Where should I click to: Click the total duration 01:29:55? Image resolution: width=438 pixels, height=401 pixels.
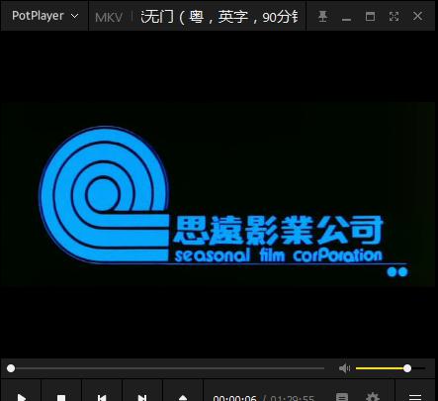pyautogui.click(x=292, y=398)
